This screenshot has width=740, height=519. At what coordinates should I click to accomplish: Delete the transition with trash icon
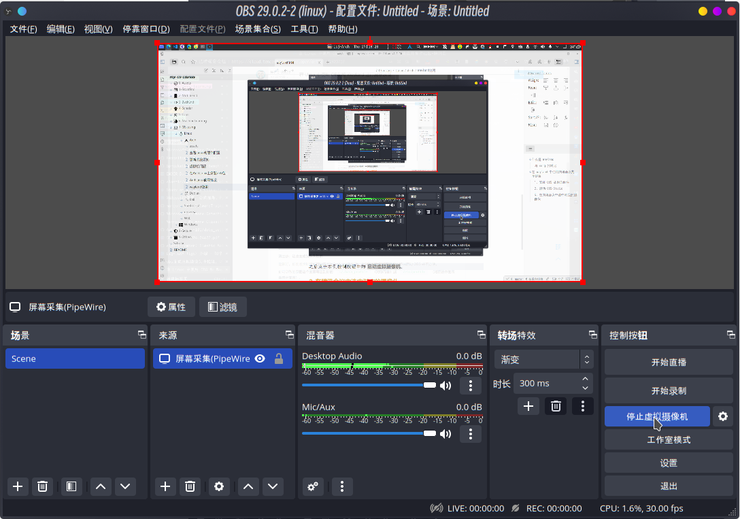click(x=556, y=406)
